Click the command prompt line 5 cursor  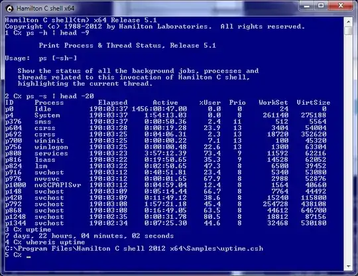[x=29, y=257]
